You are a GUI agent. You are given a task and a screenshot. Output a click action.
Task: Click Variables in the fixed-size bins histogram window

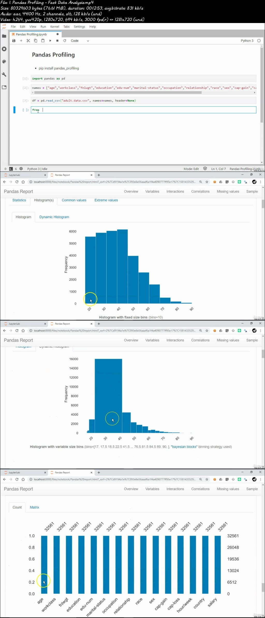click(x=152, y=191)
